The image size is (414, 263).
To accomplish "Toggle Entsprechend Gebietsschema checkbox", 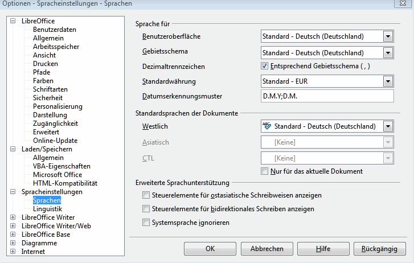I will click(264, 66).
